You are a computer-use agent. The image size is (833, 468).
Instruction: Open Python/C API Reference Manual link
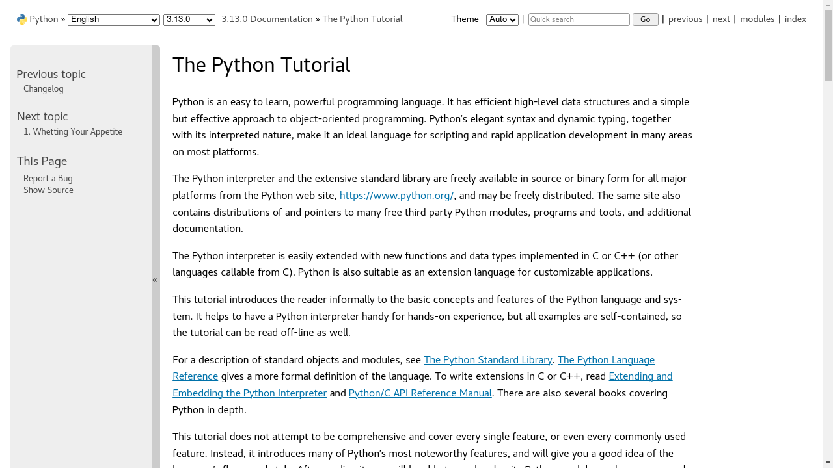pos(420,393)
